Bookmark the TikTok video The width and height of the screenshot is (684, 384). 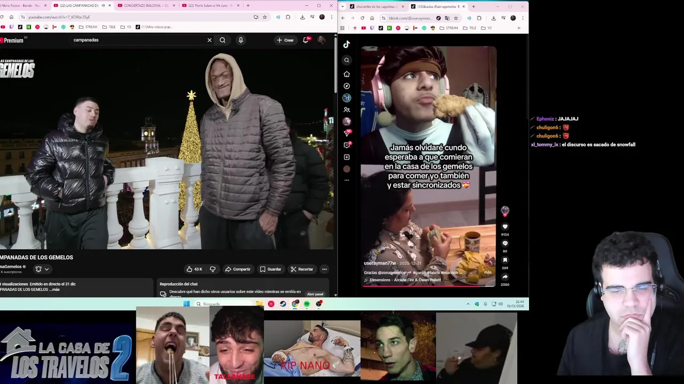click(505, 260)
